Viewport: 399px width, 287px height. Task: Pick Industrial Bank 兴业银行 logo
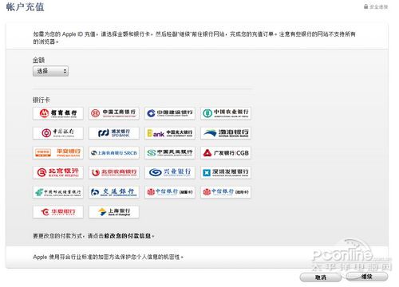170,172
